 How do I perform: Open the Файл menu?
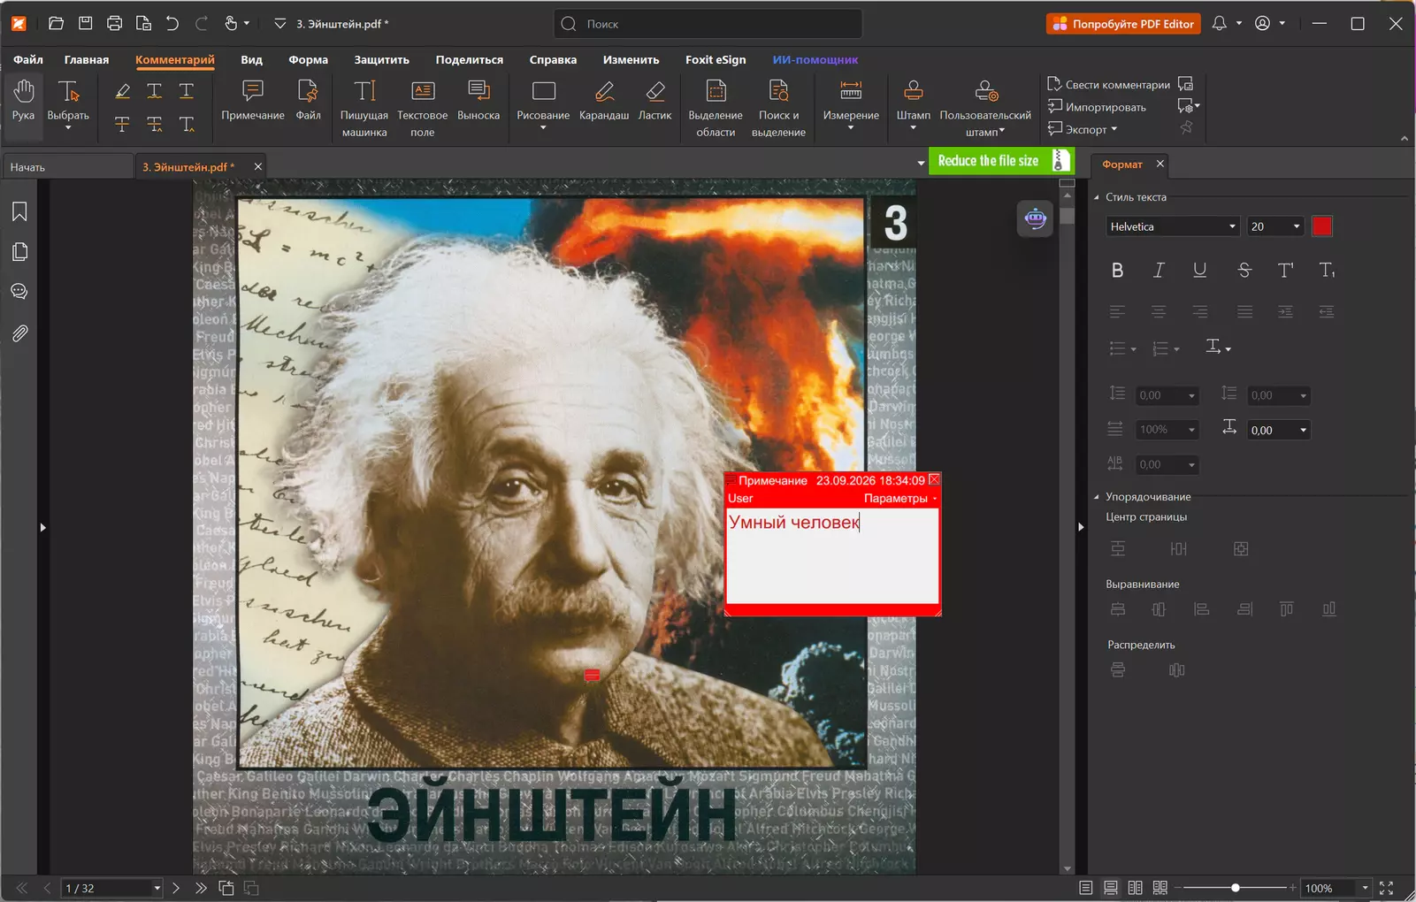pyautogui.click(x=28, y=59)
